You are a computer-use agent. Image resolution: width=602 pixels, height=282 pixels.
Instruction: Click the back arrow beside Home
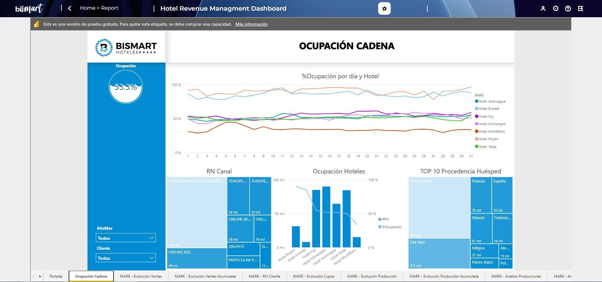point(70,8)
